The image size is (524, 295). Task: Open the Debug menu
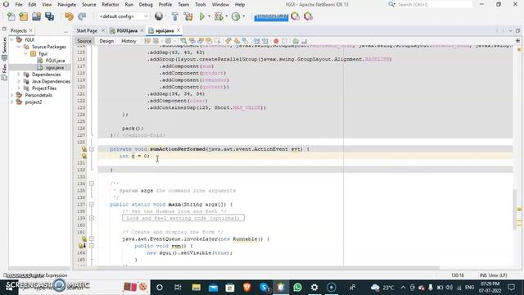click(146, 5)
